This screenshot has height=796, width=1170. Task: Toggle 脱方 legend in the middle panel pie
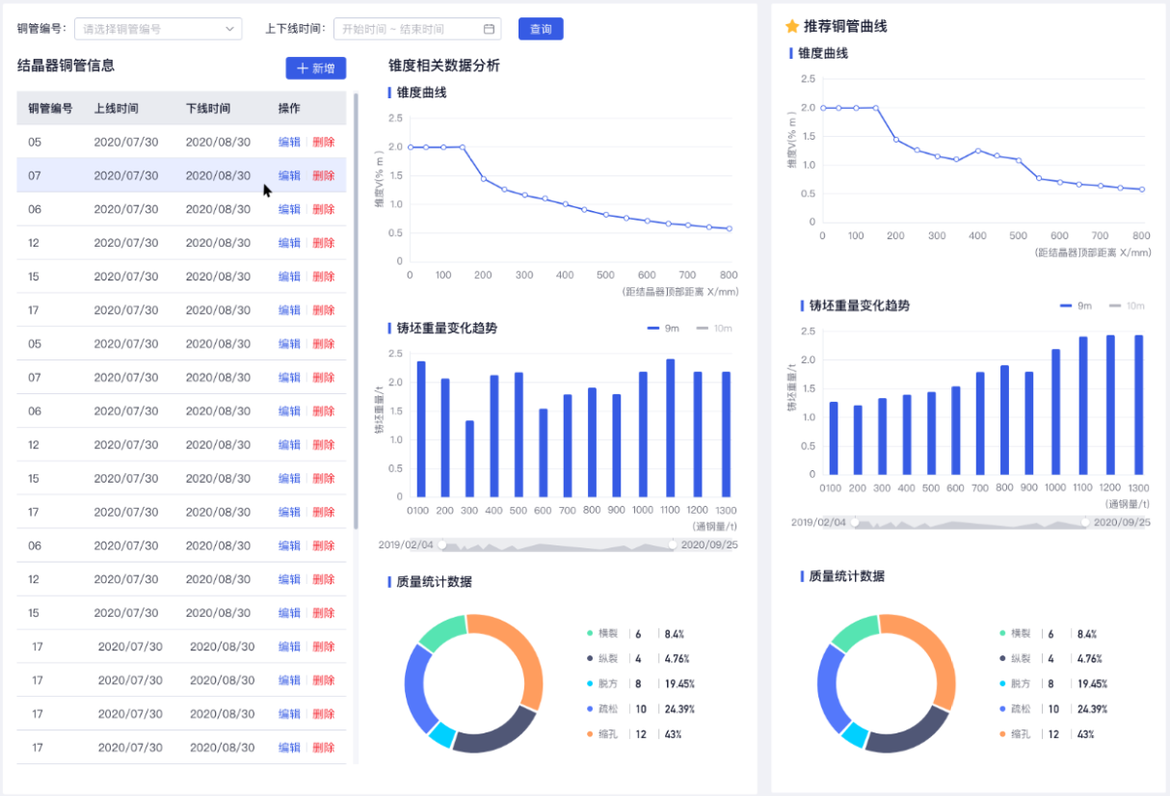601,684
